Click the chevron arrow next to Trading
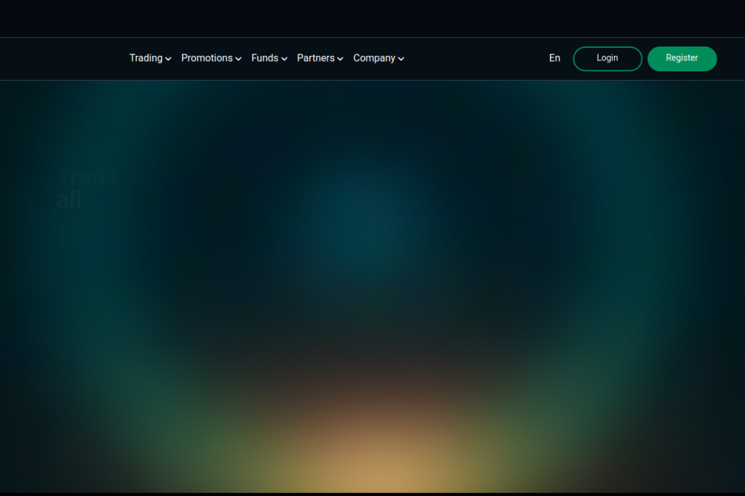This screenshot has height=496, width=745. 168,59
